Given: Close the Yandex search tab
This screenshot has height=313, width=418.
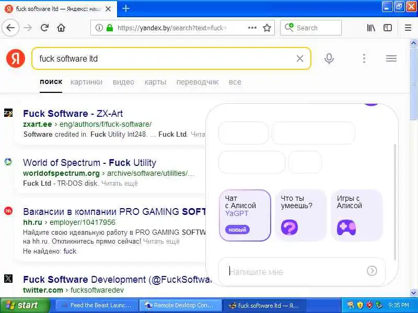Looking at the screenshot, I should point(108,9).
